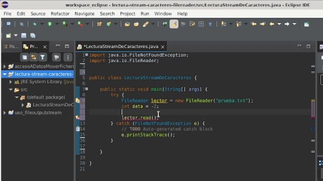Open the Refactor menu

60,14
